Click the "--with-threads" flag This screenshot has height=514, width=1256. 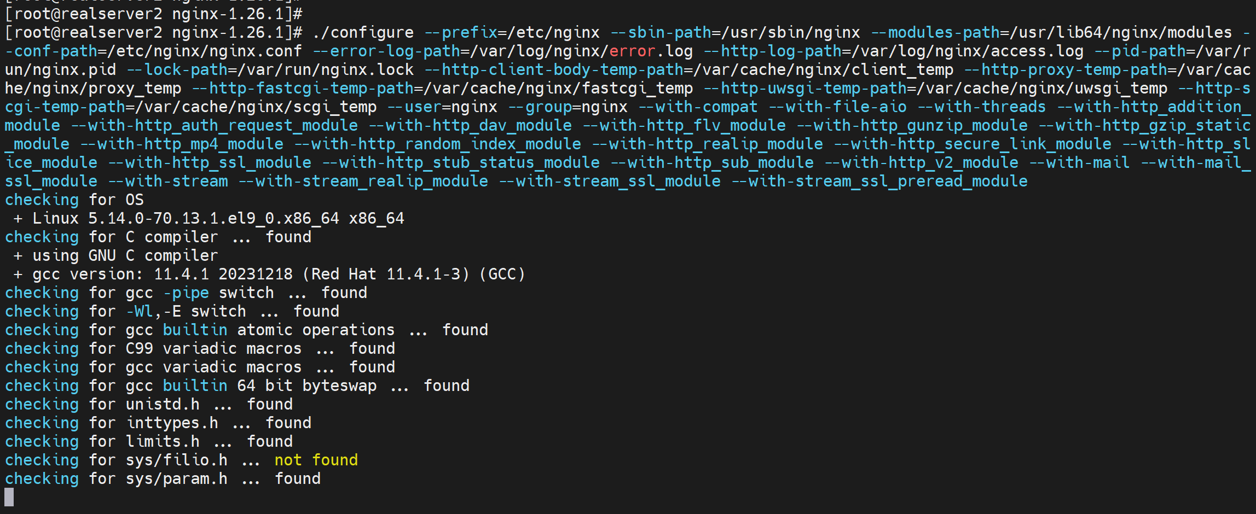(981, 107)
